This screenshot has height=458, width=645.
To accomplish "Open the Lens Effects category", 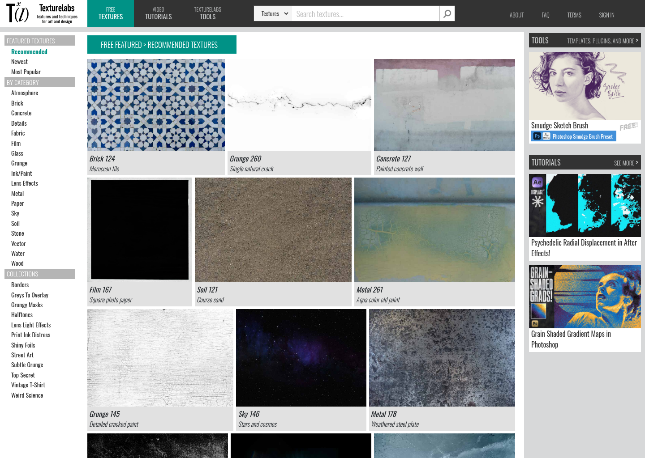I will [25, 183].
